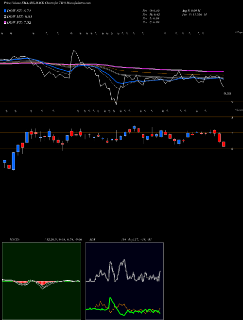Select the 'DOW MT: 6.81' legend text
The height and width of the screenshot is (320, 243).
point(19,17)
